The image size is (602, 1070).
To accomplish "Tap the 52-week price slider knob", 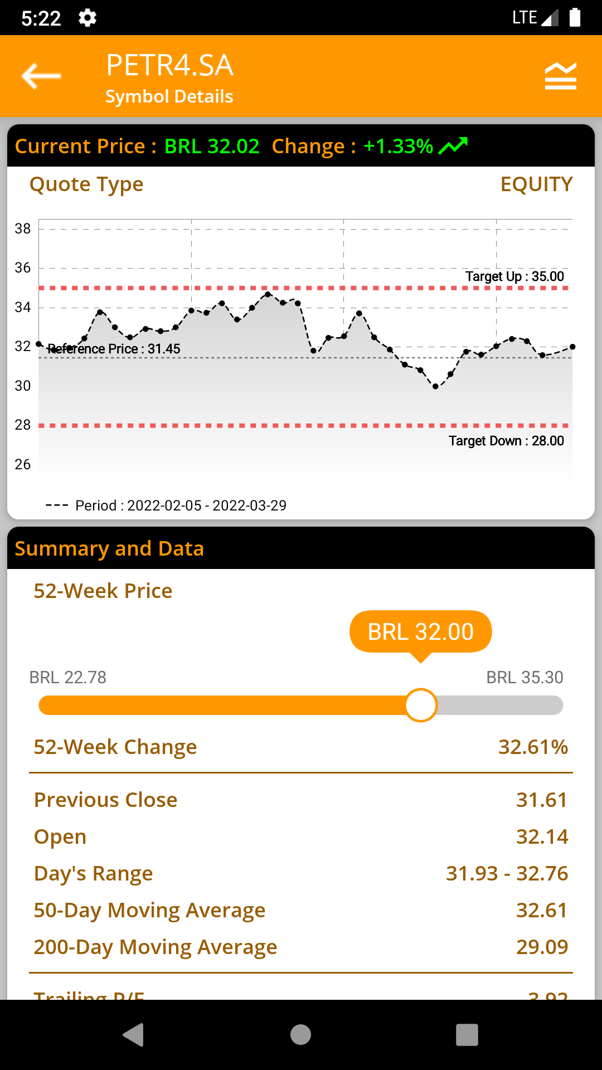I will [x=421, y=706].
